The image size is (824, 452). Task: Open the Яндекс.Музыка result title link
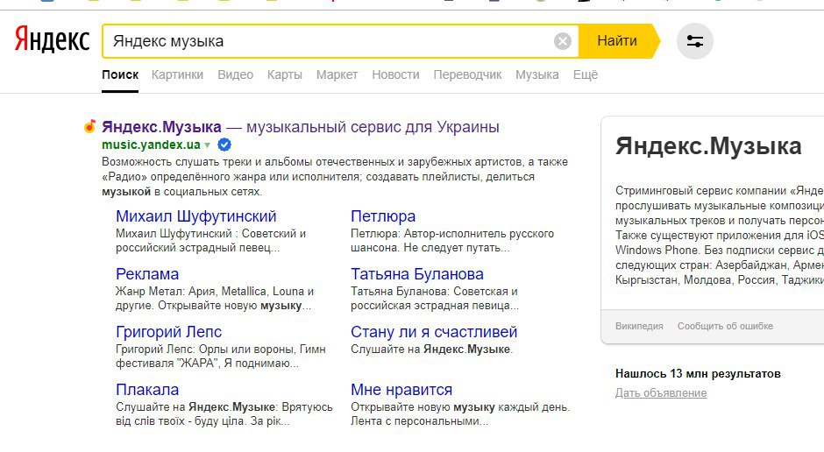point(300,126)
